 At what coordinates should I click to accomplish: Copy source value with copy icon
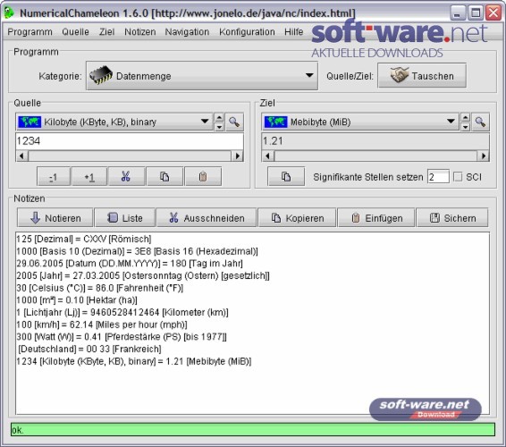(164, 176)
